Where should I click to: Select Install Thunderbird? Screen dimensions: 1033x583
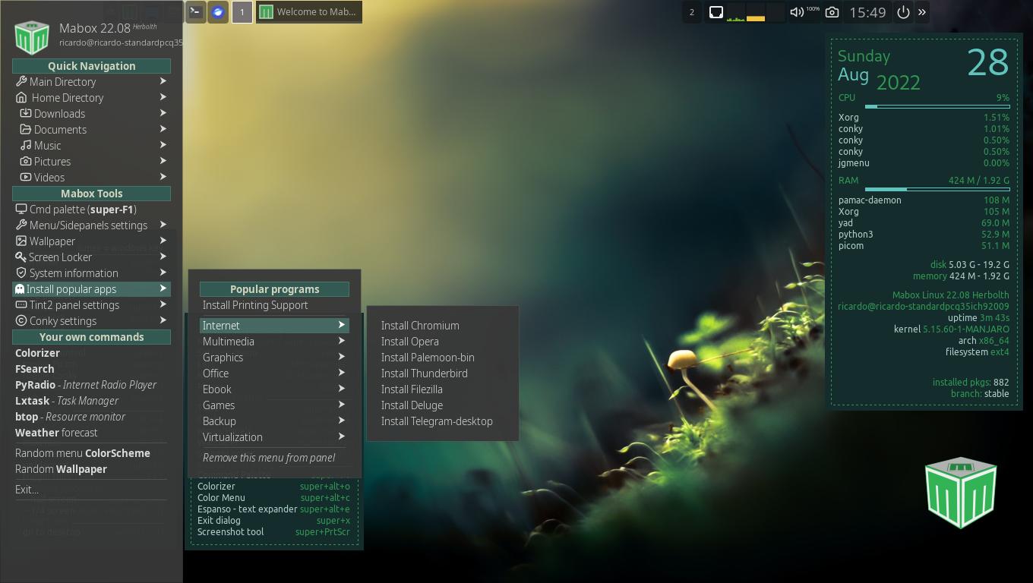(443, 373)
